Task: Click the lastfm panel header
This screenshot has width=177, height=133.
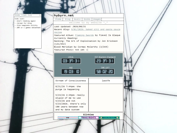Action: tap(106, 81)
